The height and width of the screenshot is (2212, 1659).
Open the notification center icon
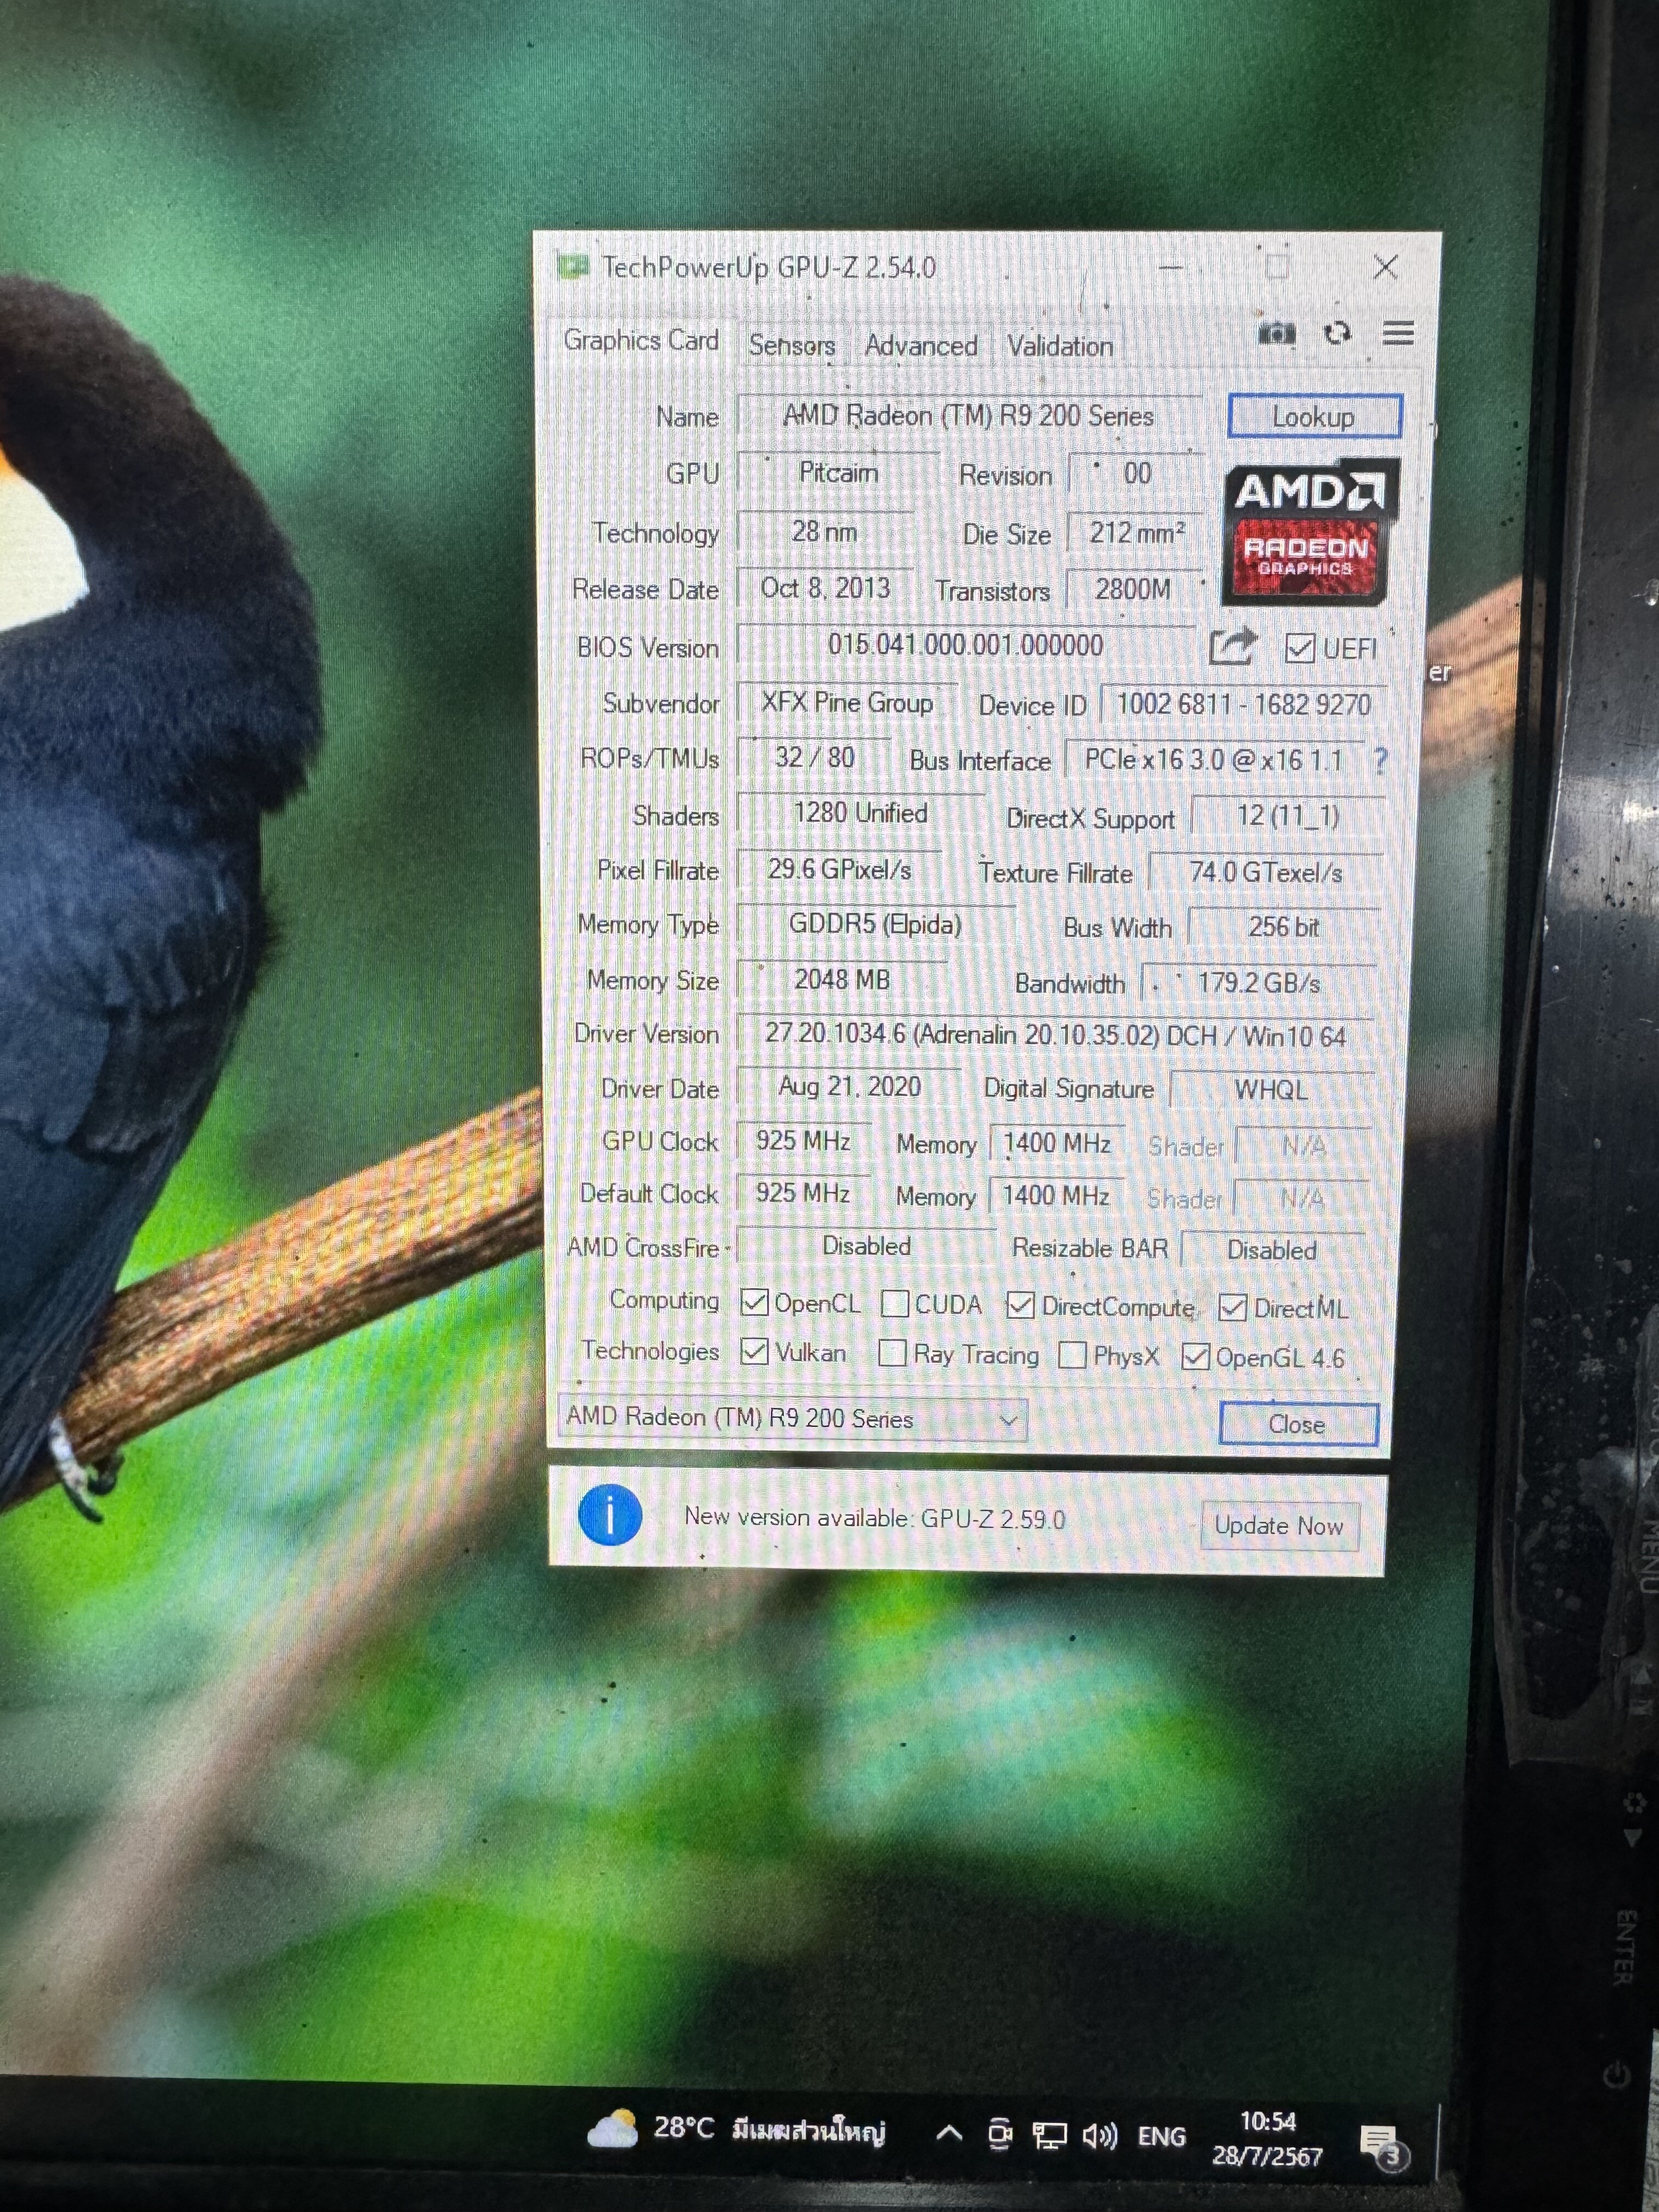(x=1384, y=2145)
